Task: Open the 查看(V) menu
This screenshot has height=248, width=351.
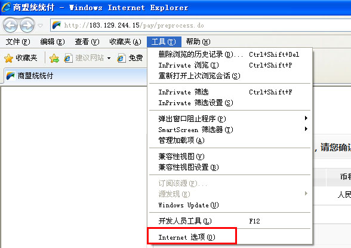Action: [x=87, y=42]
